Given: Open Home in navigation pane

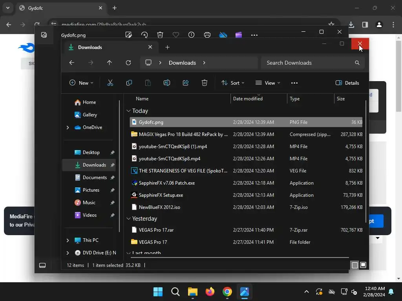Looking at the screenshot, I should pos(89,102).
